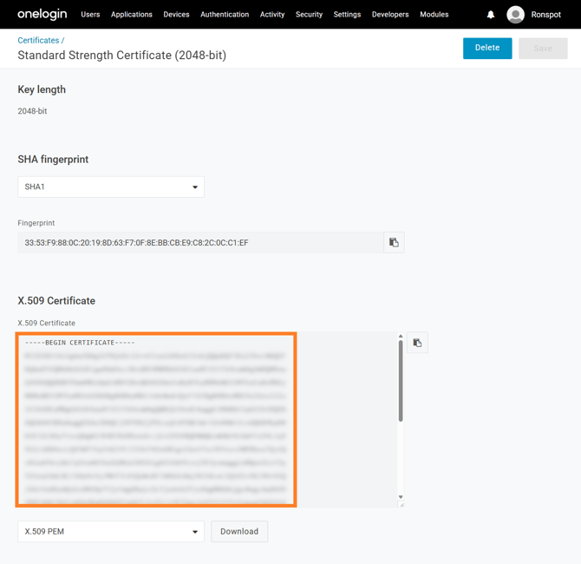Click the certificate textarea resize handle
The width and height of the screenshot is (581, 564).
pyautogui.click(x=401, y=504)
